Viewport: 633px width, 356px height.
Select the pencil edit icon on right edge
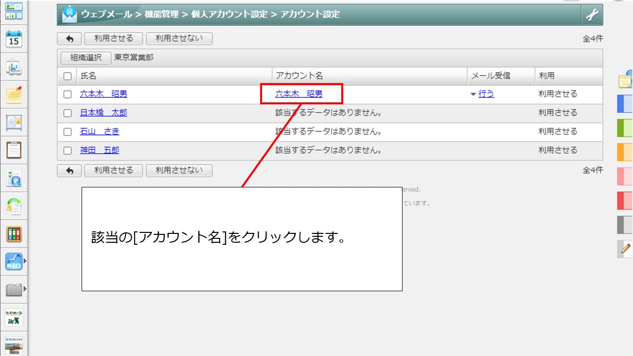626,249
